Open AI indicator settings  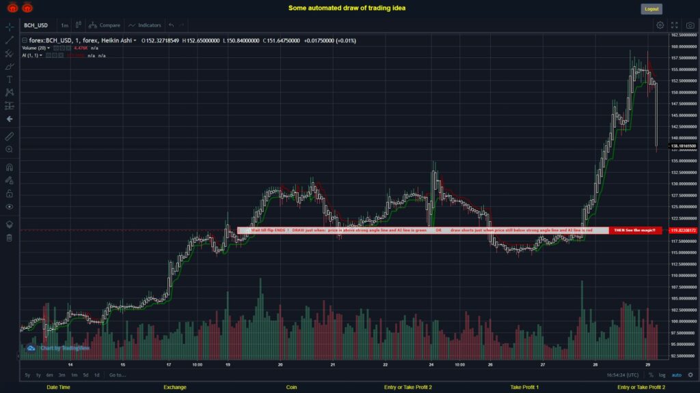(55, 55)
